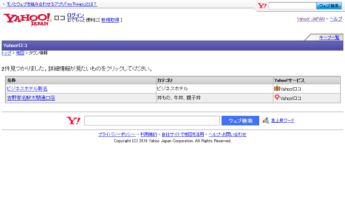Click the 急上昇ワード chart icon

pos(266,121)
